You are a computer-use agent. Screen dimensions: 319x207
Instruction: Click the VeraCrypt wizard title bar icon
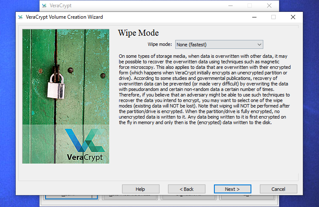[x=20, y=17]
